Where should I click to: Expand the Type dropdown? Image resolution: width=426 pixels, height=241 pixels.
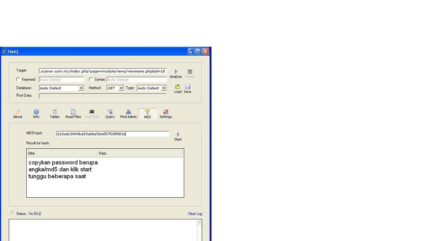164,88
